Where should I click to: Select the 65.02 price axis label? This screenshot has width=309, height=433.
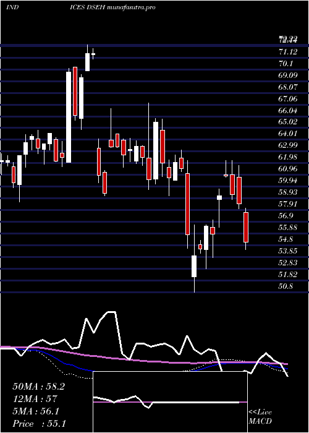click(289, 122)
